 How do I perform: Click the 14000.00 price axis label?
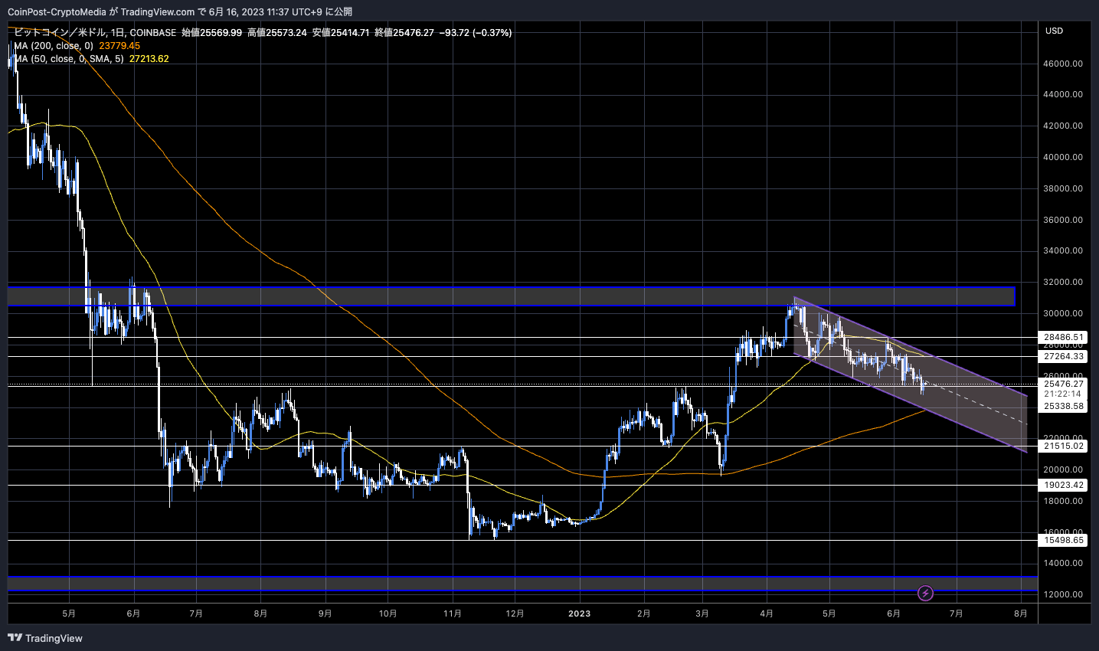[1063, 563]
